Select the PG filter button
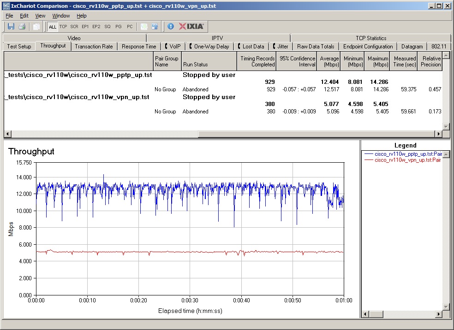The width and height of the screenshot is (454, 330). (x=119, y=27)
